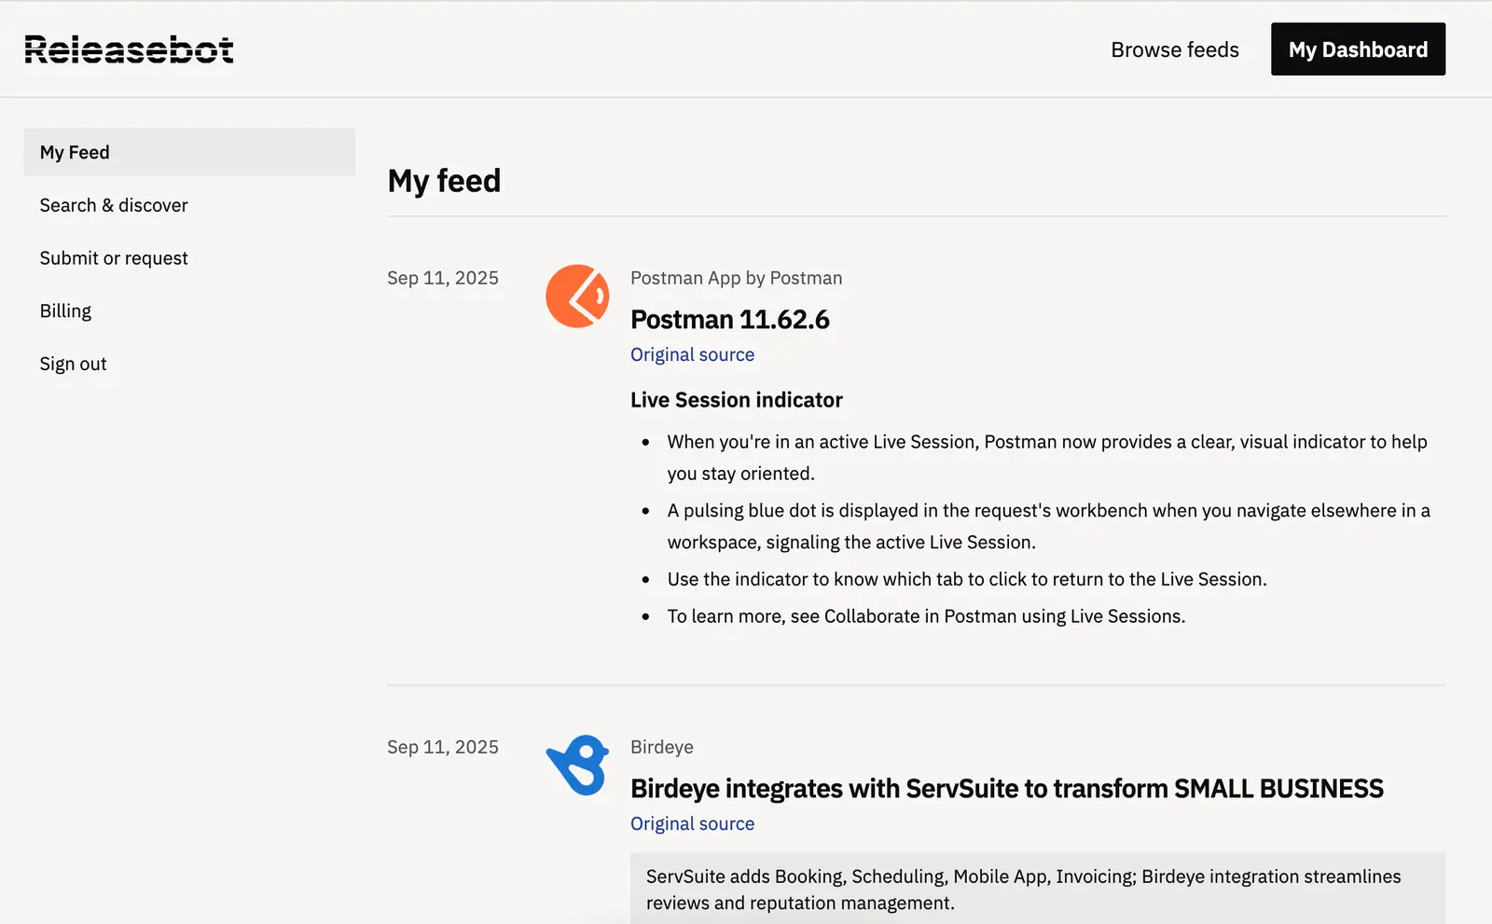Click the My feed page title
This screenshot has height=924, width=1492.
(444, 180)
